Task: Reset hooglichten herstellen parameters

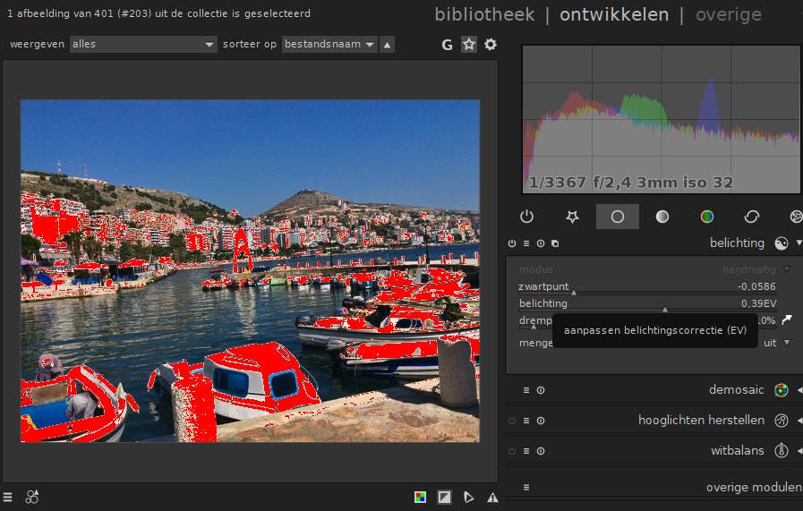Action: point(541,421)
